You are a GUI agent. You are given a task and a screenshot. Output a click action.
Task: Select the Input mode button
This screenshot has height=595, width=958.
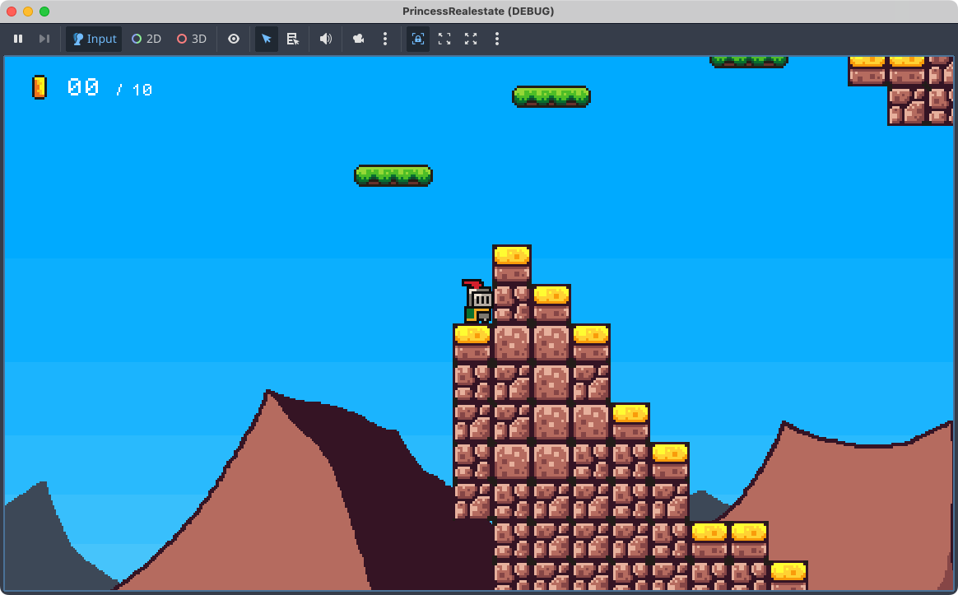[94, 39]
